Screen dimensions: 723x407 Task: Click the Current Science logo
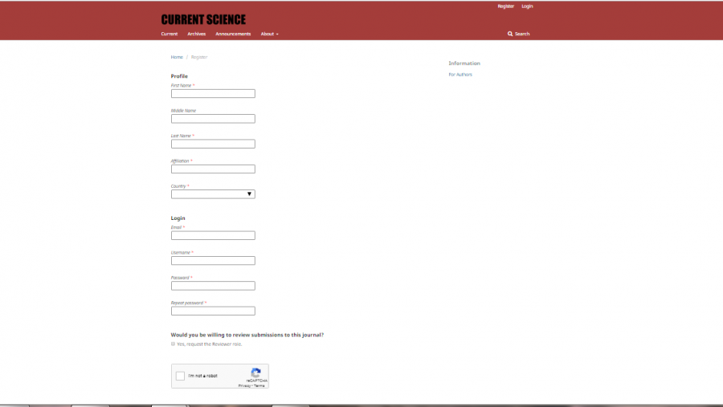(x=203, y=19)
